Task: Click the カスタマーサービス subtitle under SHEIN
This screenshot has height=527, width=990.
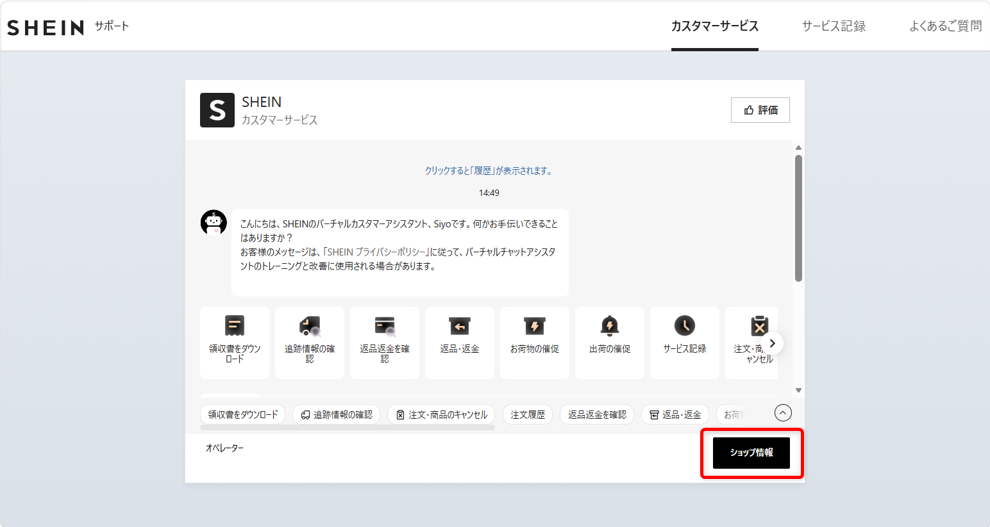Action: pyautogui.click(x=280, y=120)
